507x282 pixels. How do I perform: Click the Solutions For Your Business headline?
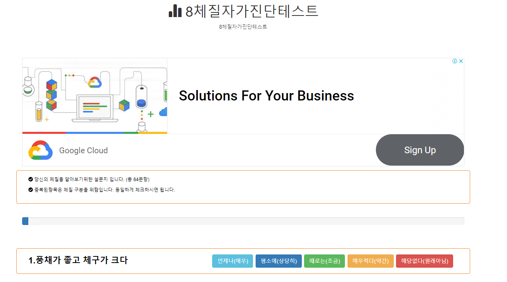click(266, 96)
